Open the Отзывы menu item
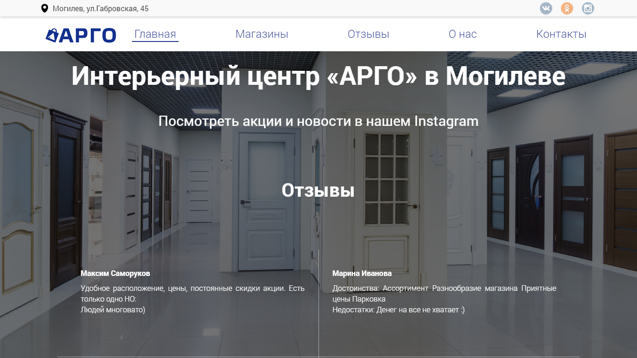 point(368,34)
